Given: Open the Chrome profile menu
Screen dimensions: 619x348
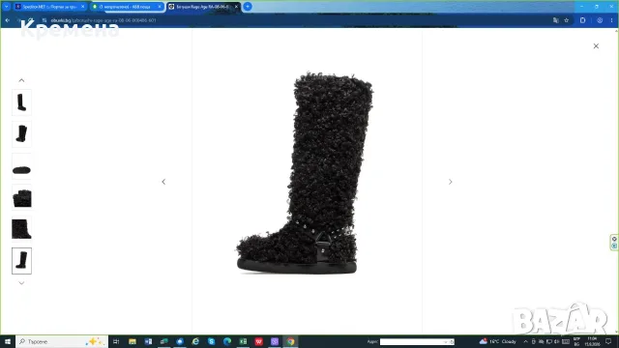Looking at the screenshot, I should pos(600,20).
